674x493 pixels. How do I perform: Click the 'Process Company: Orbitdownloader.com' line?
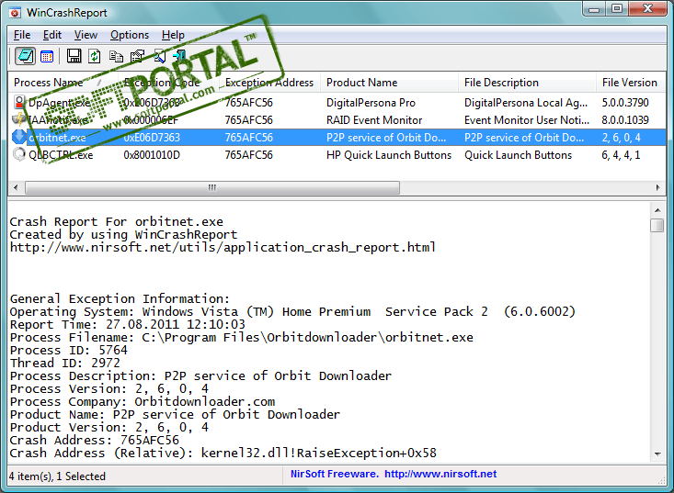coord(143,401)
